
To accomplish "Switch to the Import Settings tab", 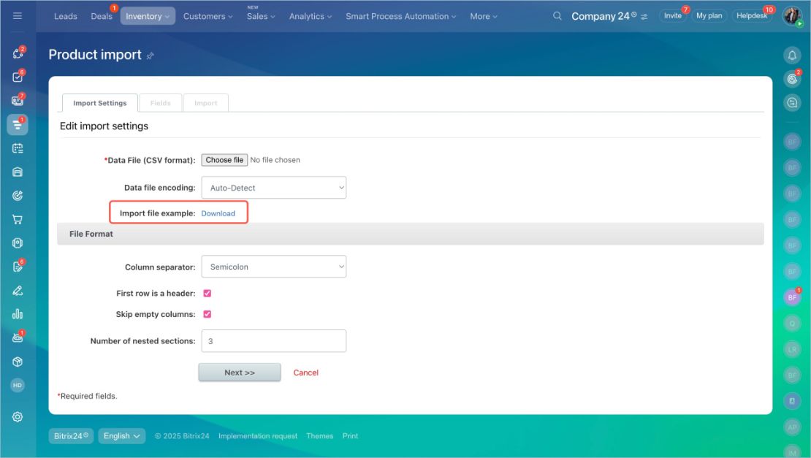I will (x=100, y=103).
